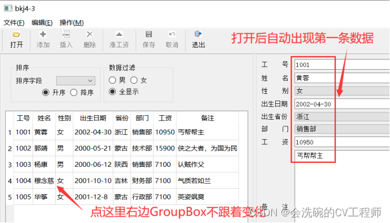The height and width of the screenshot is (223, 390).
Task: Click date cell 2000-05-21
Action: click(93, 148)
